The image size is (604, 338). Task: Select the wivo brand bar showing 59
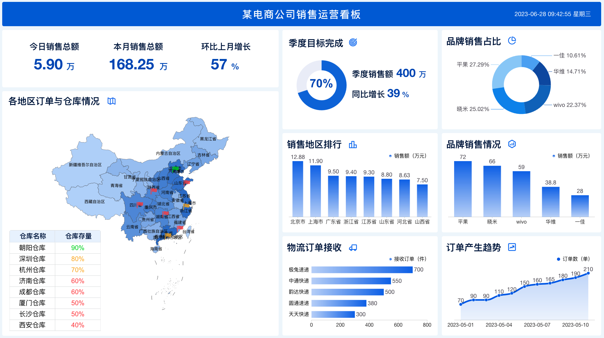pos(521,194)
